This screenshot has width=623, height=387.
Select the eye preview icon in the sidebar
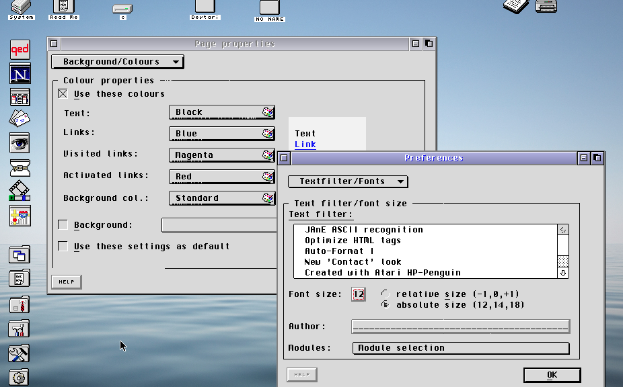pos(20,143)
